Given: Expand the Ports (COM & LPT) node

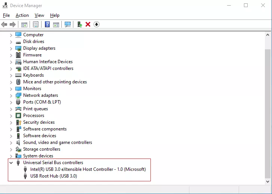Looking at the screenshot, I should tap(11, 102).
